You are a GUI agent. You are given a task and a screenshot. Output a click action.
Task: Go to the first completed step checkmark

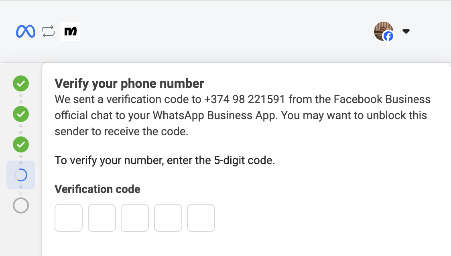tap(21, 83)
